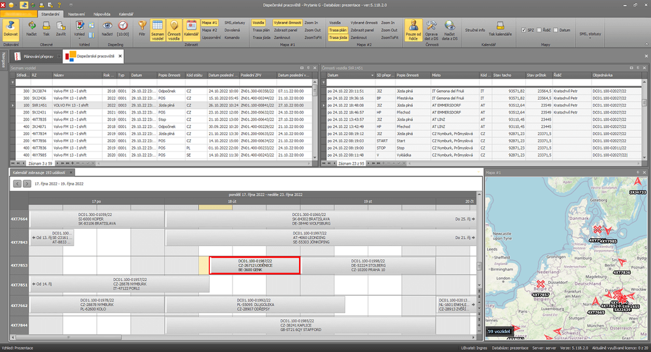Select calendar event DC01.100-01987/22 for LODĚNICE
The width and height of the screenshot is (651, 352).
coord(254,265)
